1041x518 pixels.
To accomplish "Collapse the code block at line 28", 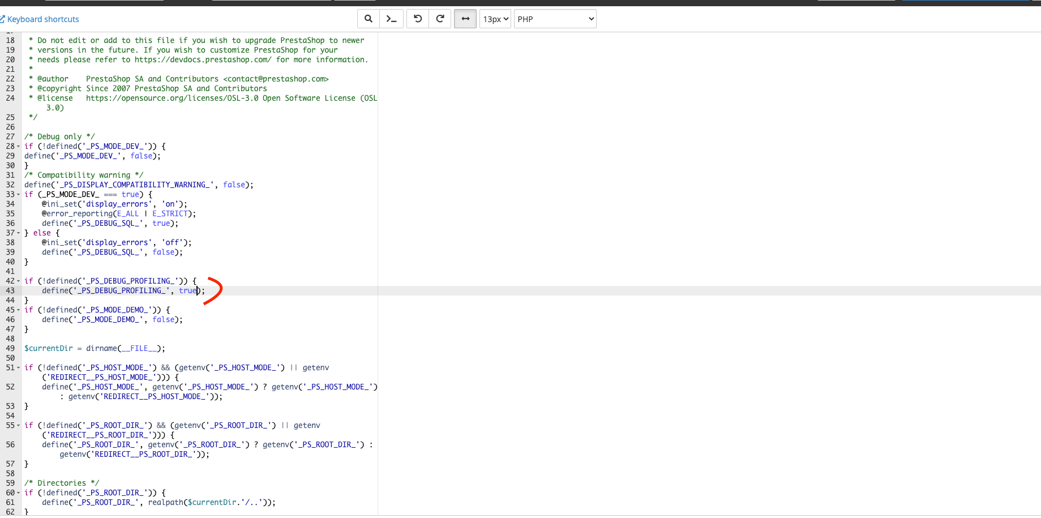I will pos(19,147).
